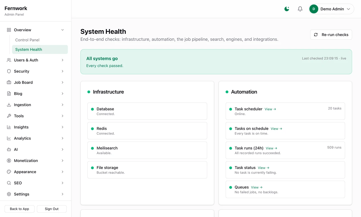Screen dimensions: 361x217
Task: Select System Health in sidebar
Action: point(40,49)
